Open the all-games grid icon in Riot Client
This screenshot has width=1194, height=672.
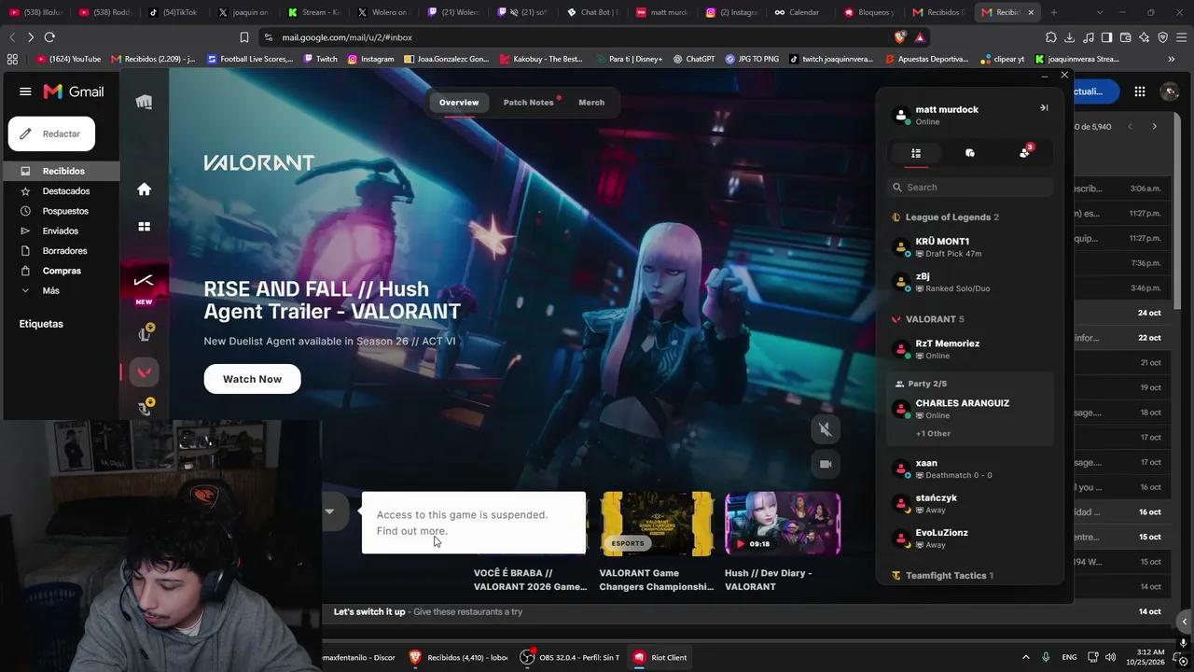coord(144,227)
